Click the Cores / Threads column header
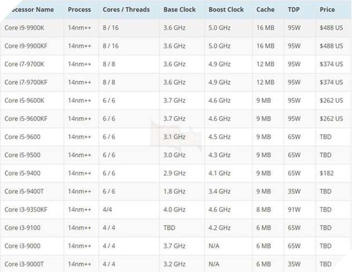This screenshot has height=272, width=352. [126, 9]
